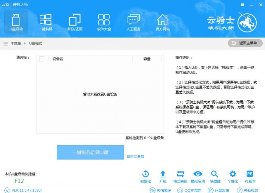Open the U盘启动 section

(16, 22)
